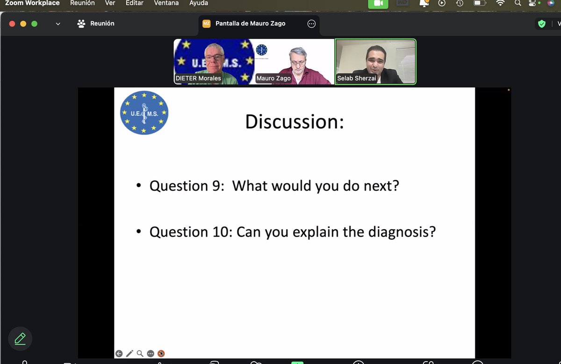Open the Editar menu
Image resolution: width=561 pixels, height=364 pixels.
click(135, 3)
